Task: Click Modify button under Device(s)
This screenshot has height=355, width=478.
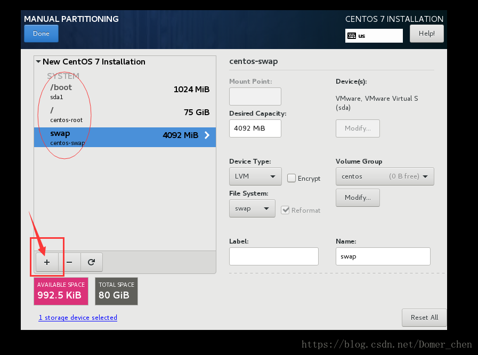Action: click(358, 128)
